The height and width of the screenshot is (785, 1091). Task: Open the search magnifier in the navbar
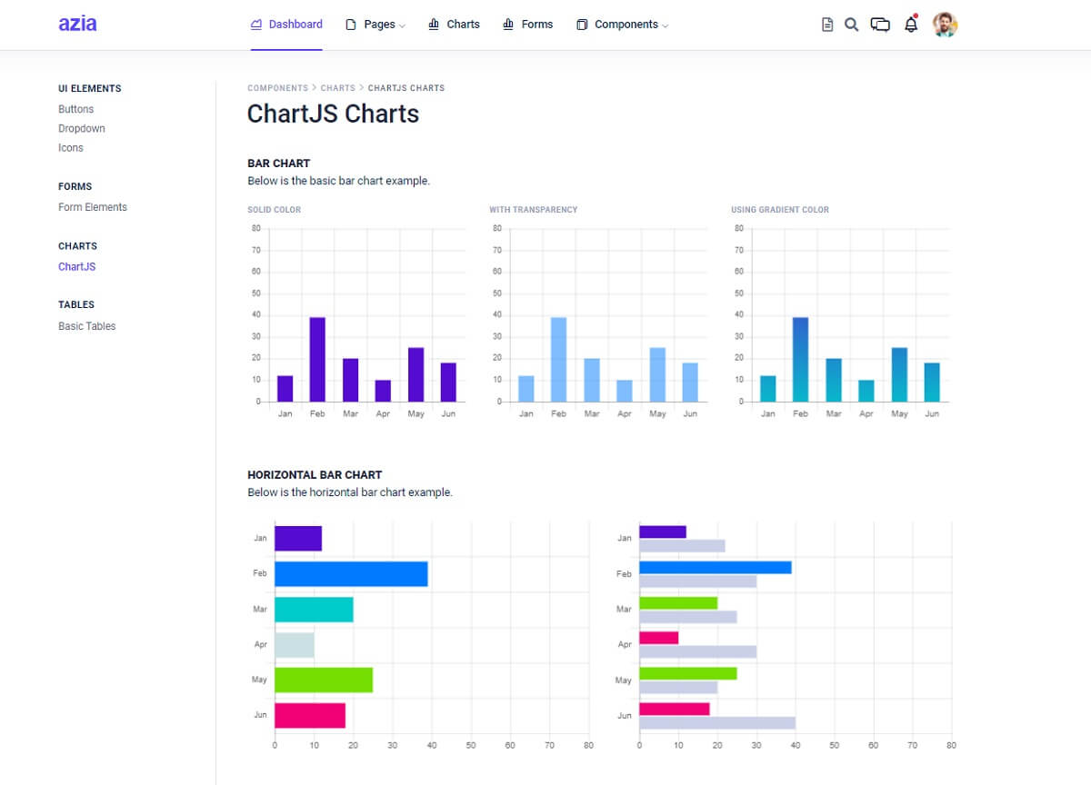(851, 25)
